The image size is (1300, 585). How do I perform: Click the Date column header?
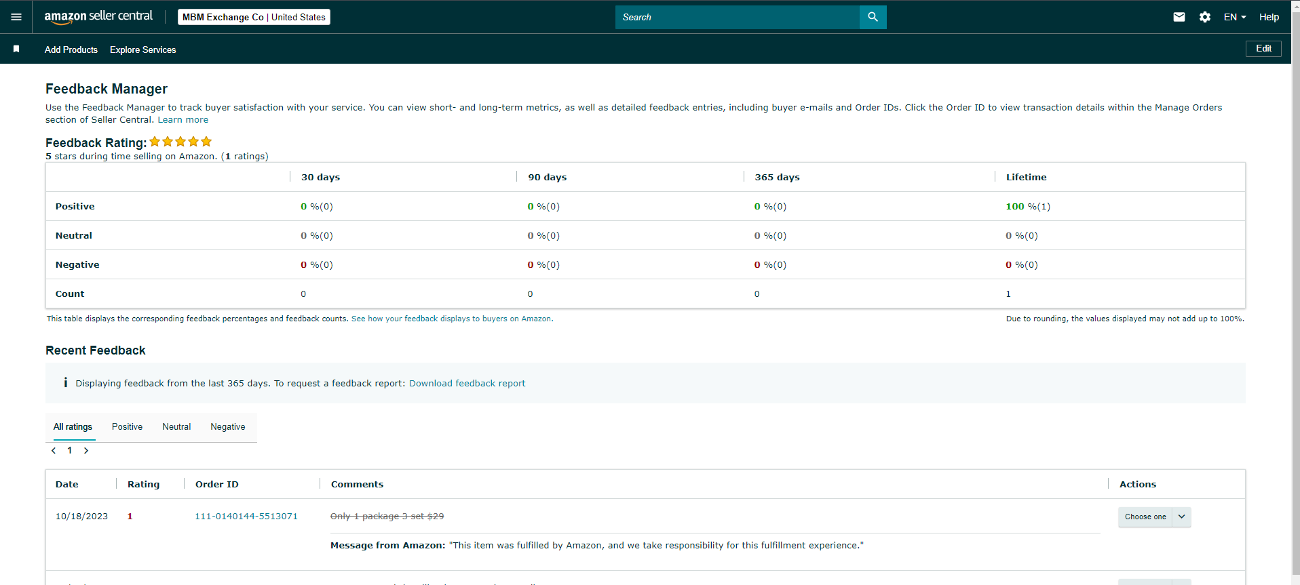pyautogui.click(x=66, y=484)
